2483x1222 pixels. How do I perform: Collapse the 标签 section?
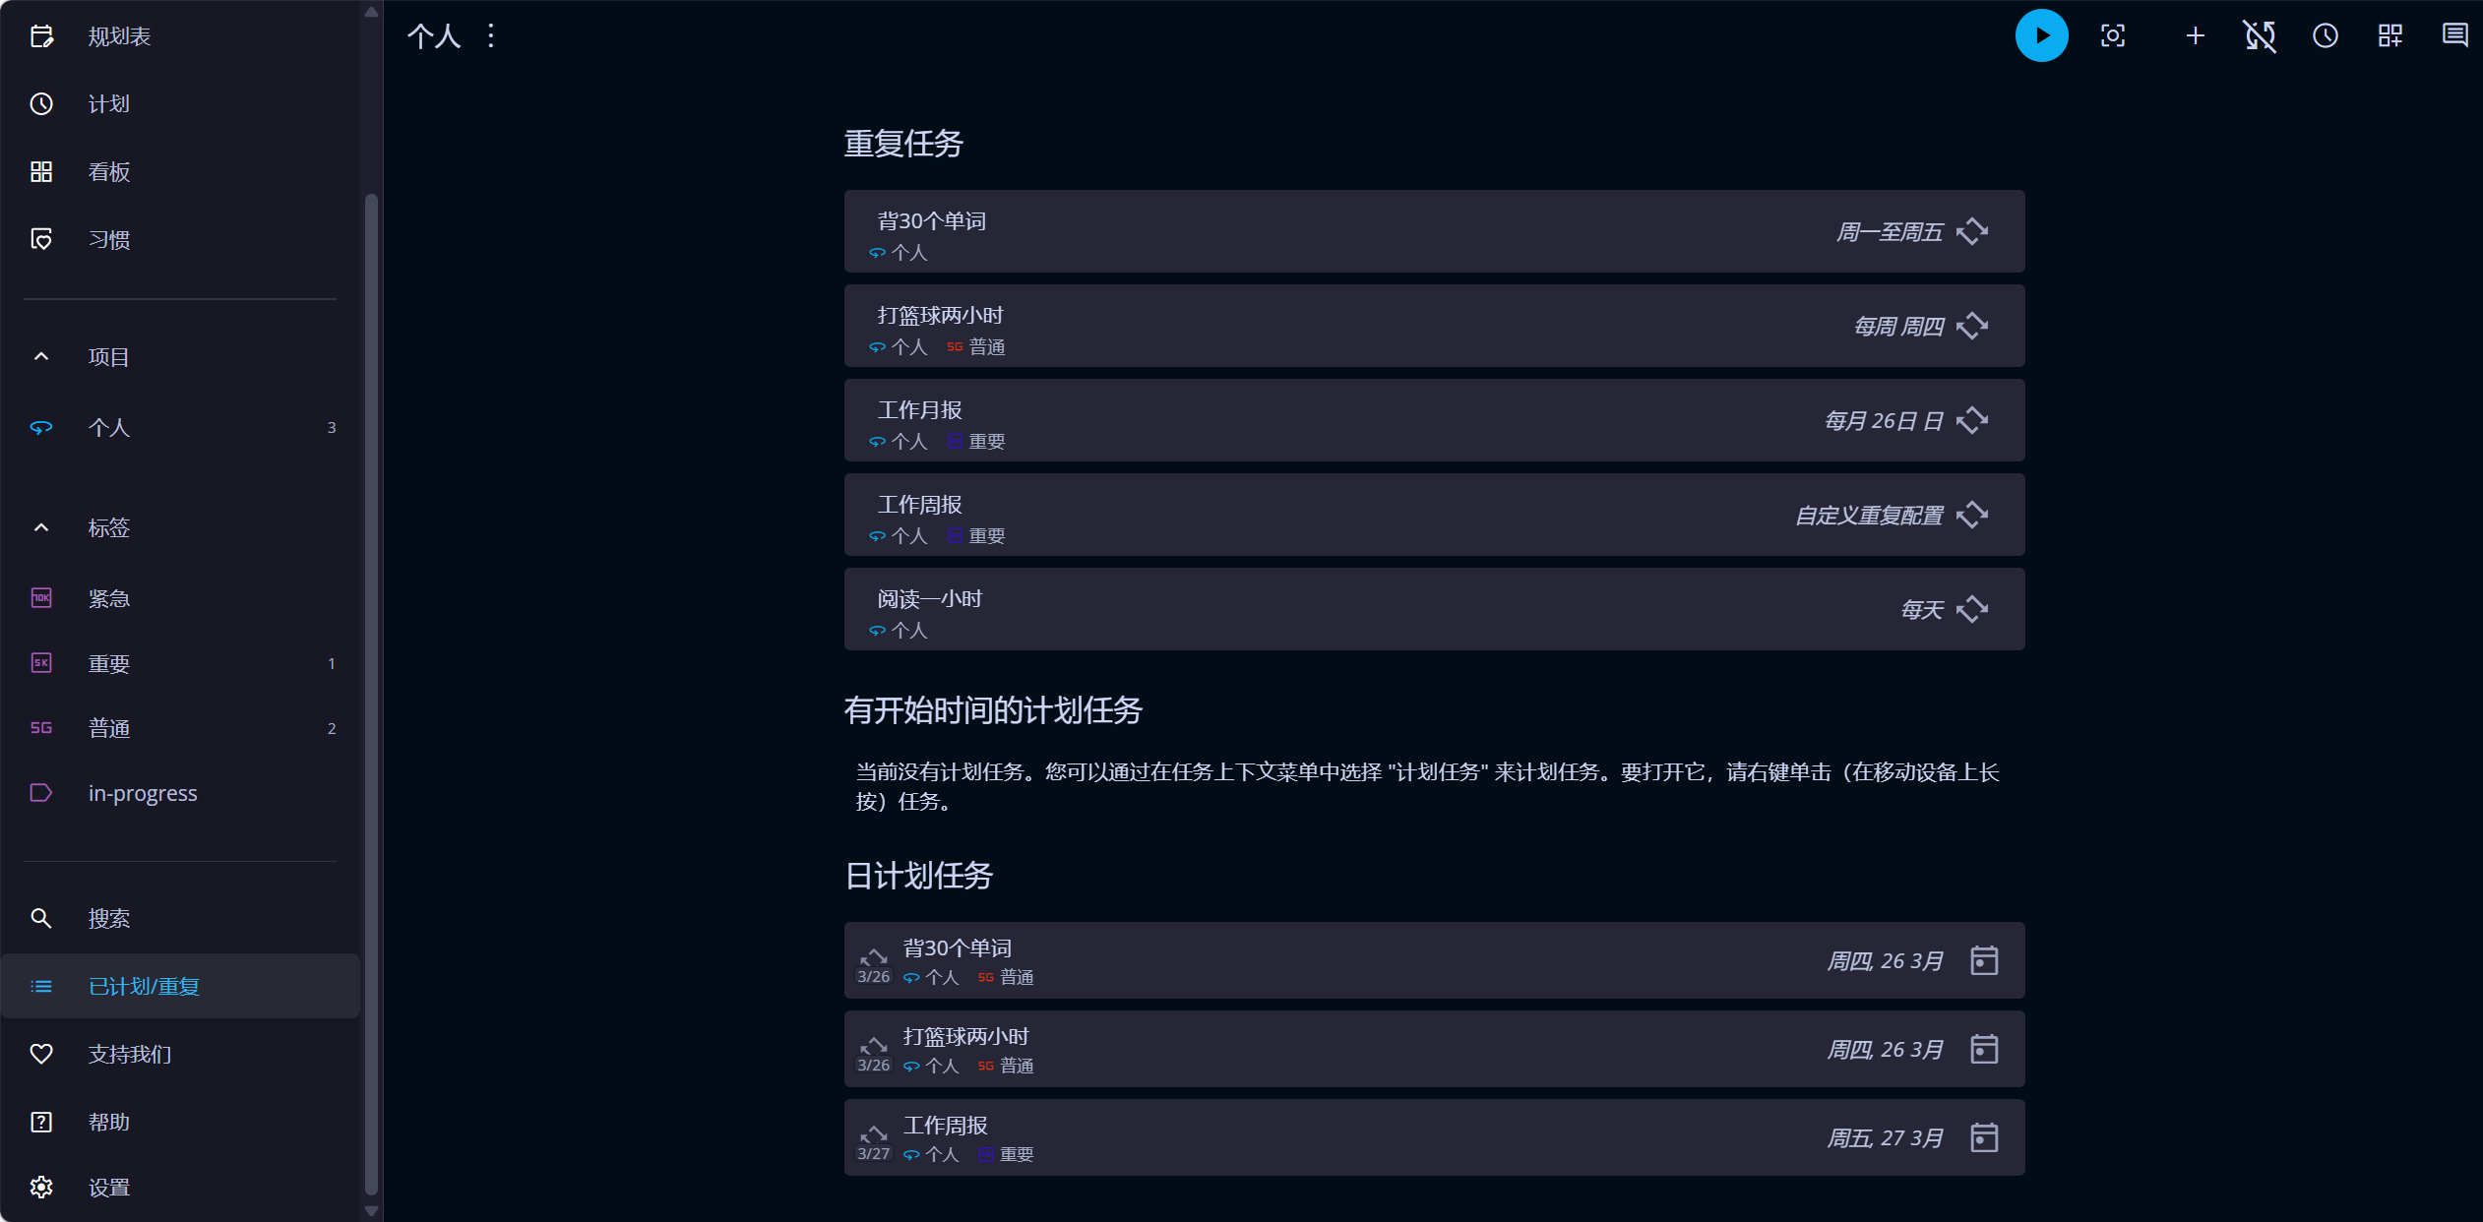click(41, 528)
